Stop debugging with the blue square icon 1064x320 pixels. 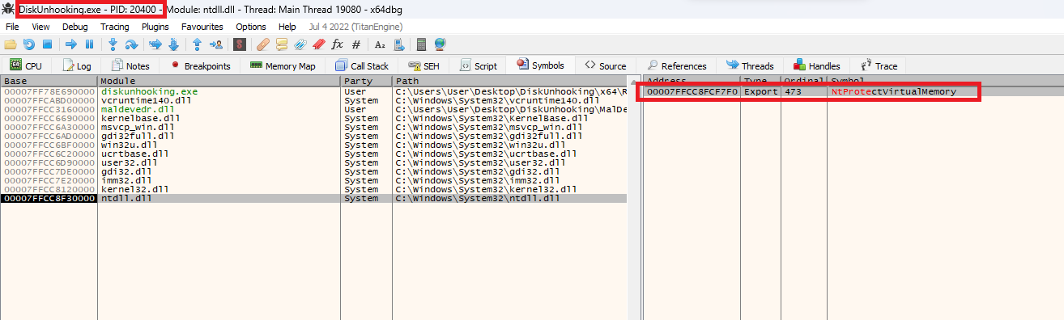pos(47,44)
